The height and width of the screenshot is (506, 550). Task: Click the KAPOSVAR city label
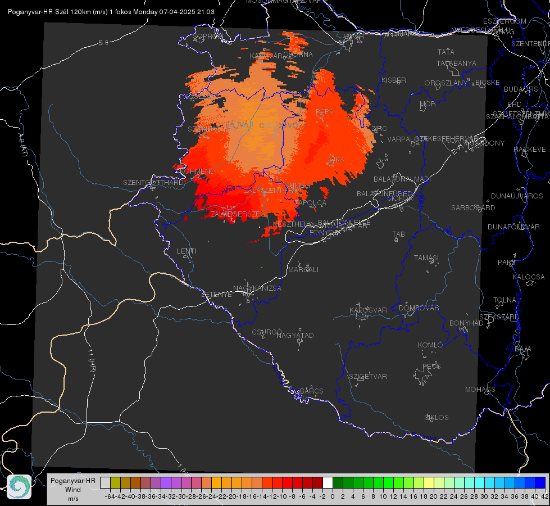coord(368,310)
